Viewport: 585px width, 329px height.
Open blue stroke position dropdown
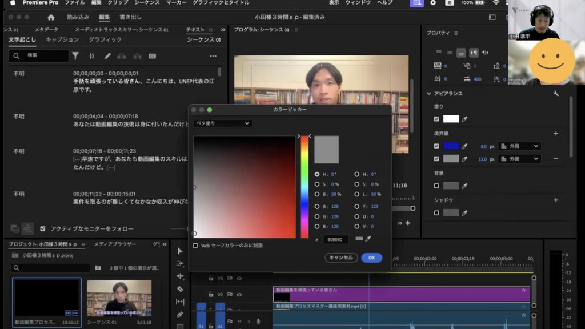[x=519, y=146]
